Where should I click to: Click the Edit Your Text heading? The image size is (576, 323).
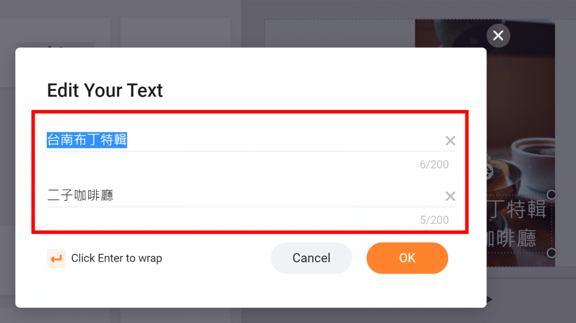[x=105, y=90]
